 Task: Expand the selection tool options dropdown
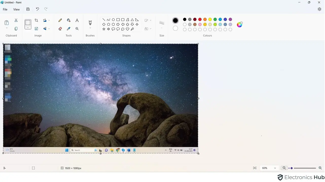(x=28, y=28)
